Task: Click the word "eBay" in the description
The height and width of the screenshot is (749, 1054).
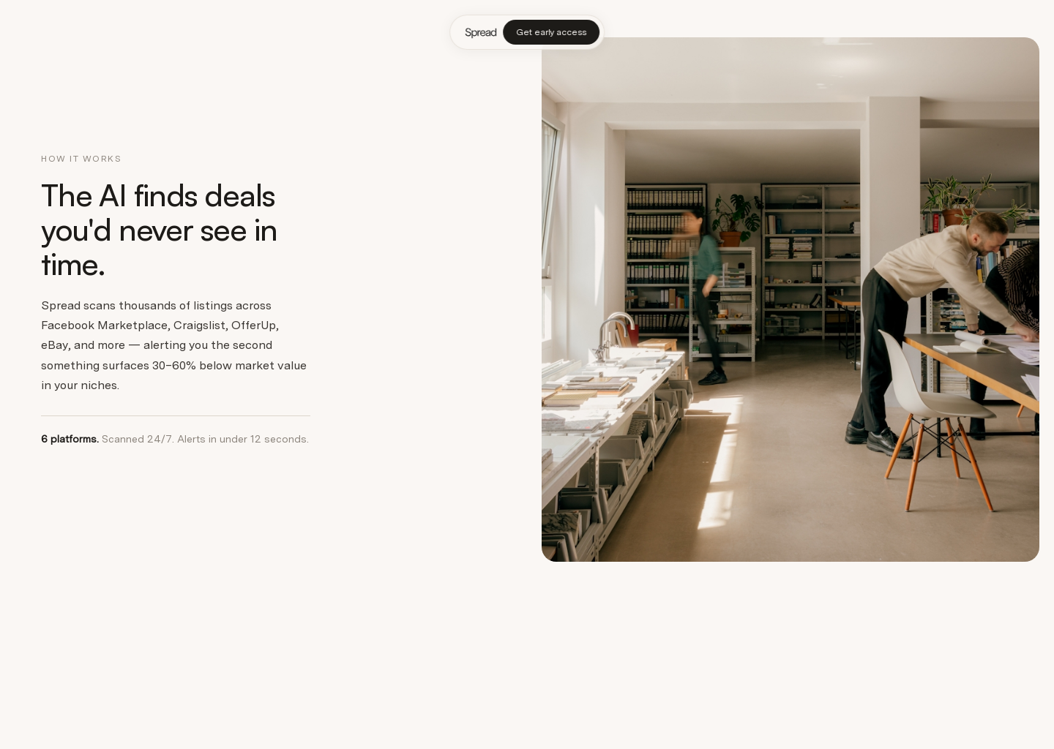Action: (x=54, y=345)
